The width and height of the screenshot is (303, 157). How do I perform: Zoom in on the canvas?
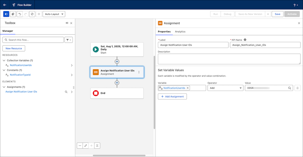click(91, 146)
